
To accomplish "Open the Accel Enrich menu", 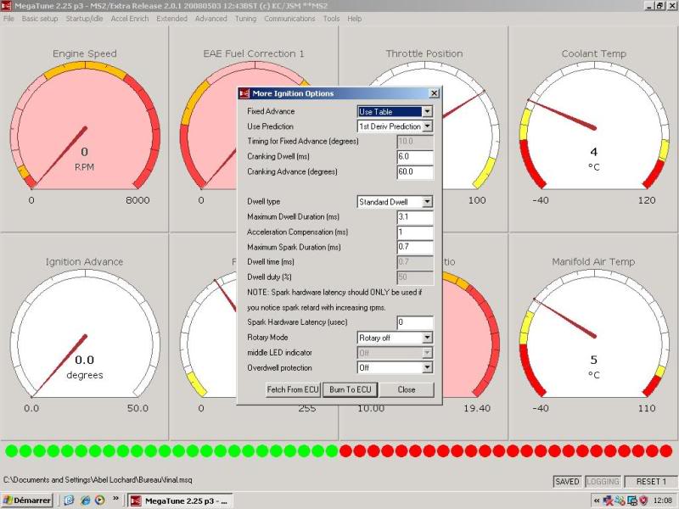I will (x=130, y=19).
